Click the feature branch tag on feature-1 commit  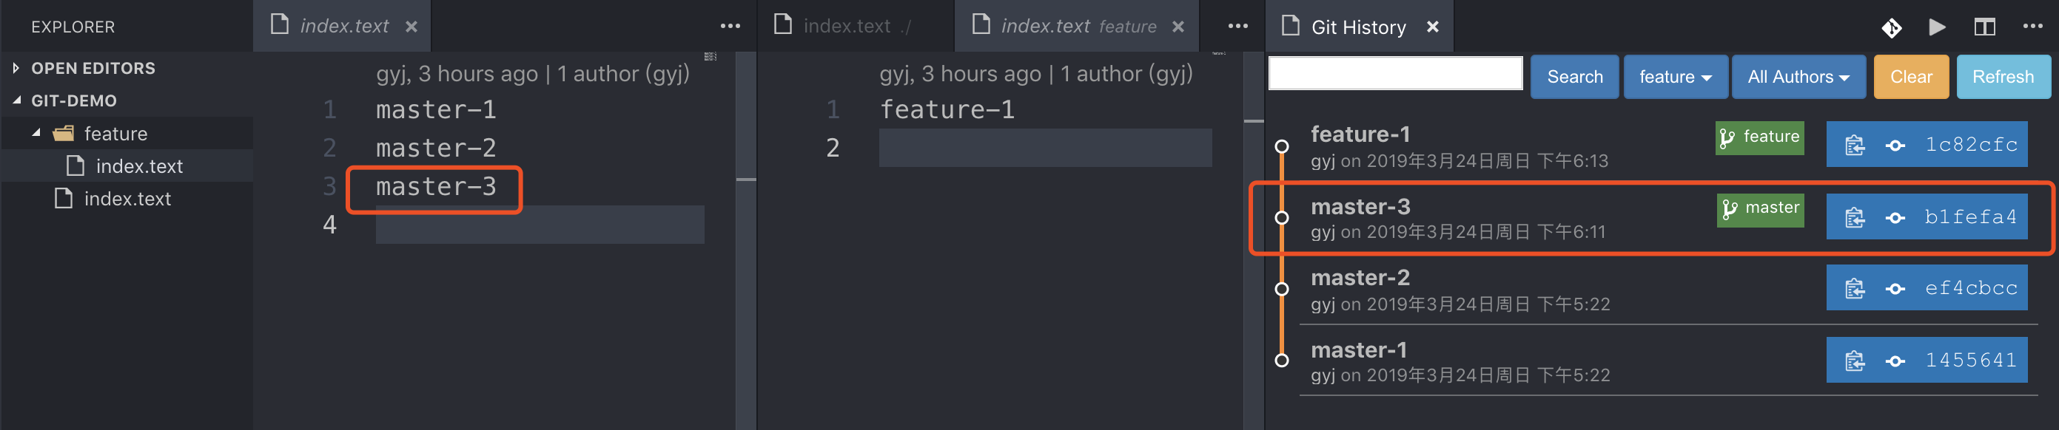click(x=1759, y=137)
